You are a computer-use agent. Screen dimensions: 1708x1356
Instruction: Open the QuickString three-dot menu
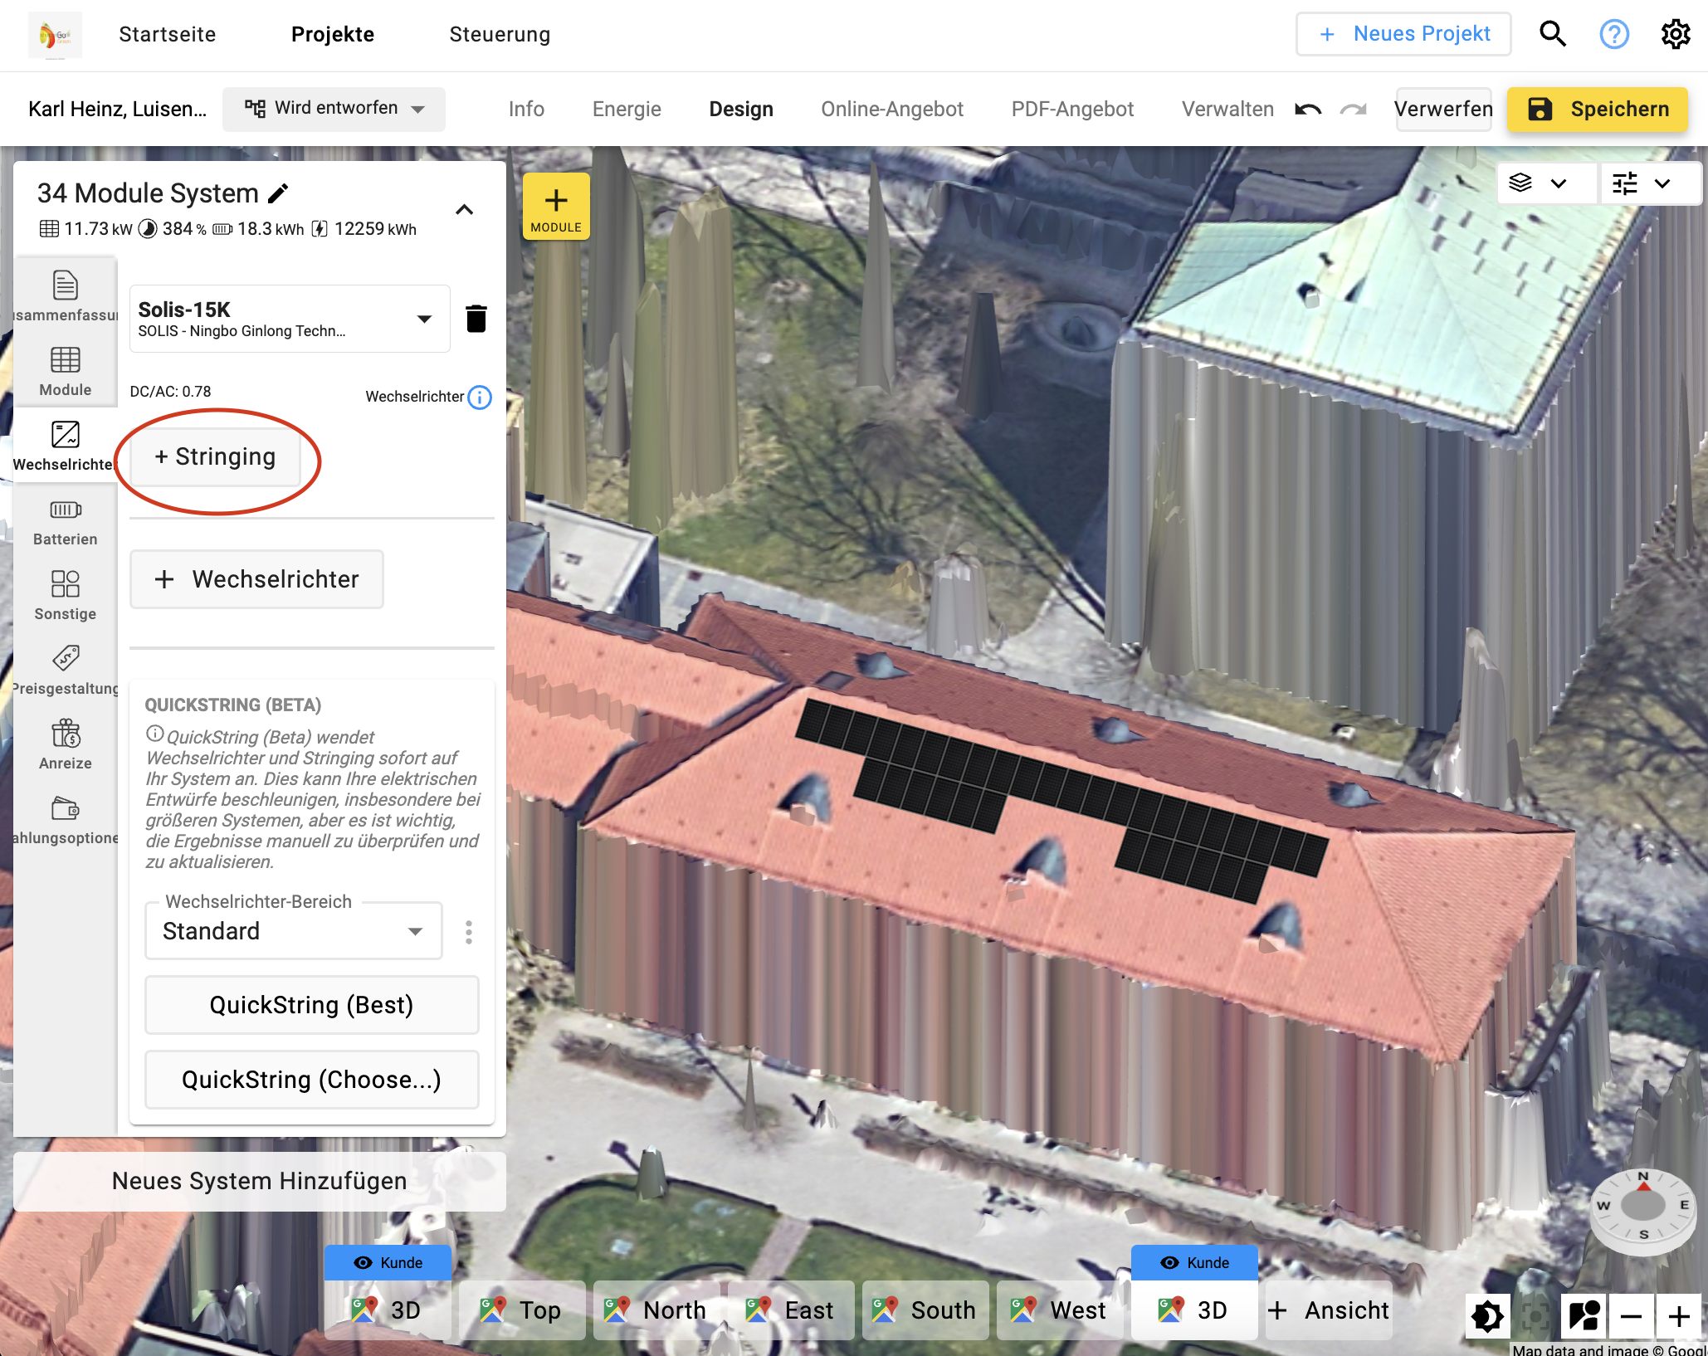[469, 932]
